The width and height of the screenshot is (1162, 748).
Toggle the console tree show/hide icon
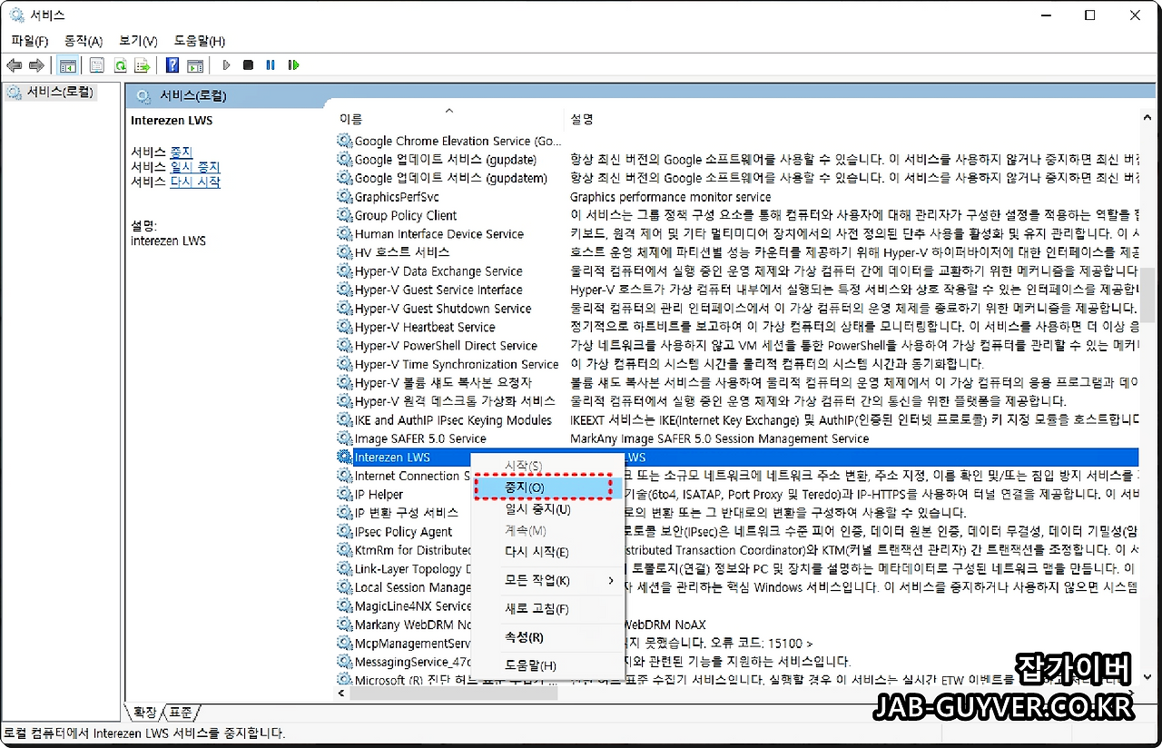point(68,64)
